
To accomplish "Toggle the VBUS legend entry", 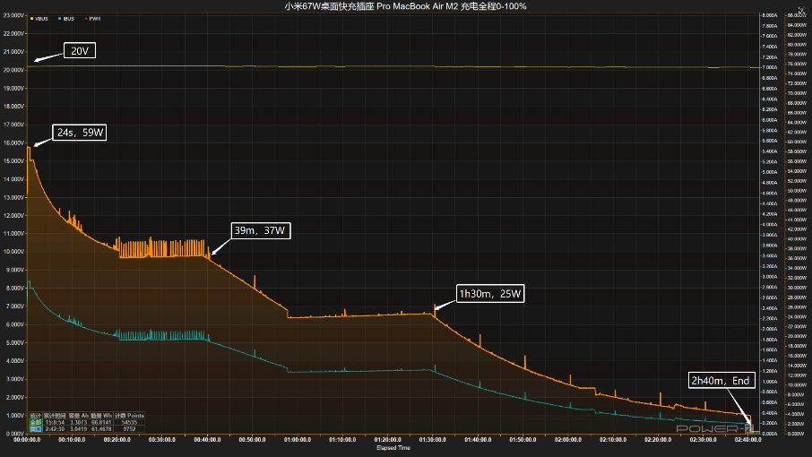I will [x=39, y=19].
